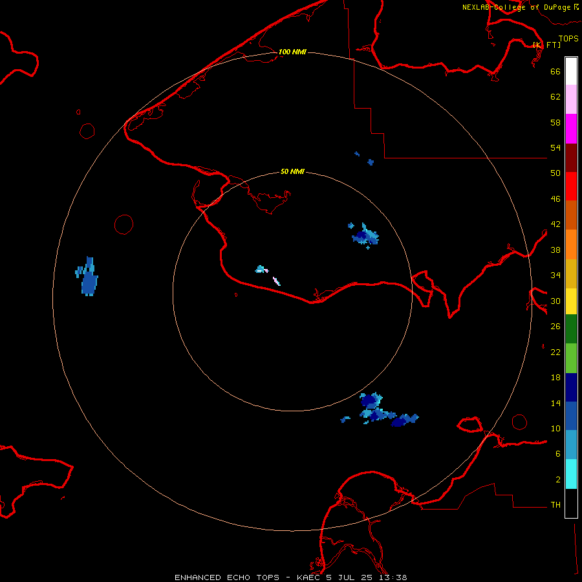Click the large navy echo cluster southeast
The height and width of the screenshot is (582, 582).
click(380, 409)
